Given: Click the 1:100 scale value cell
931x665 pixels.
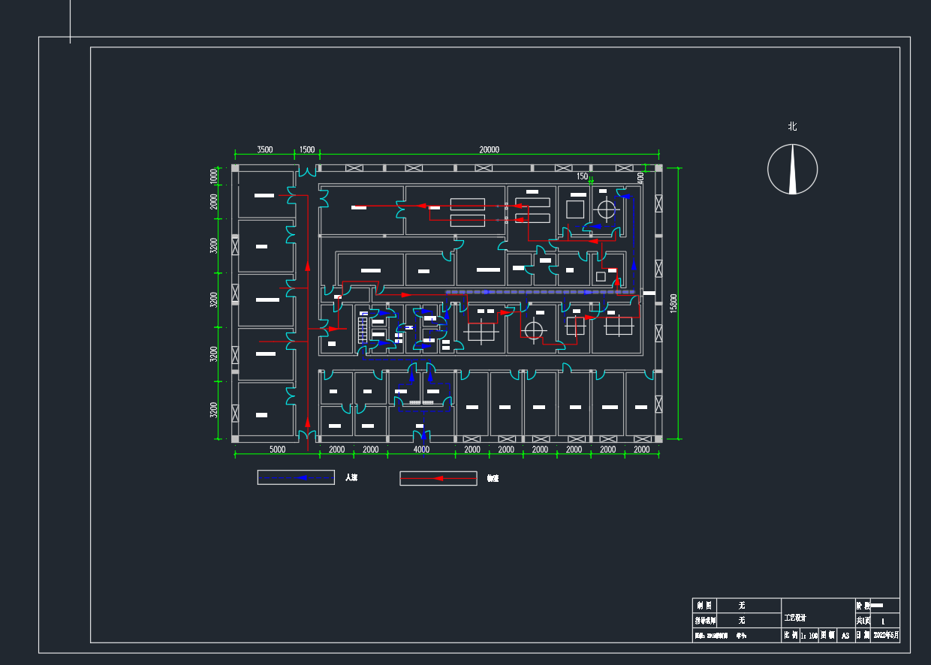Looking at the screenshot, I should (x=809, y=635).
